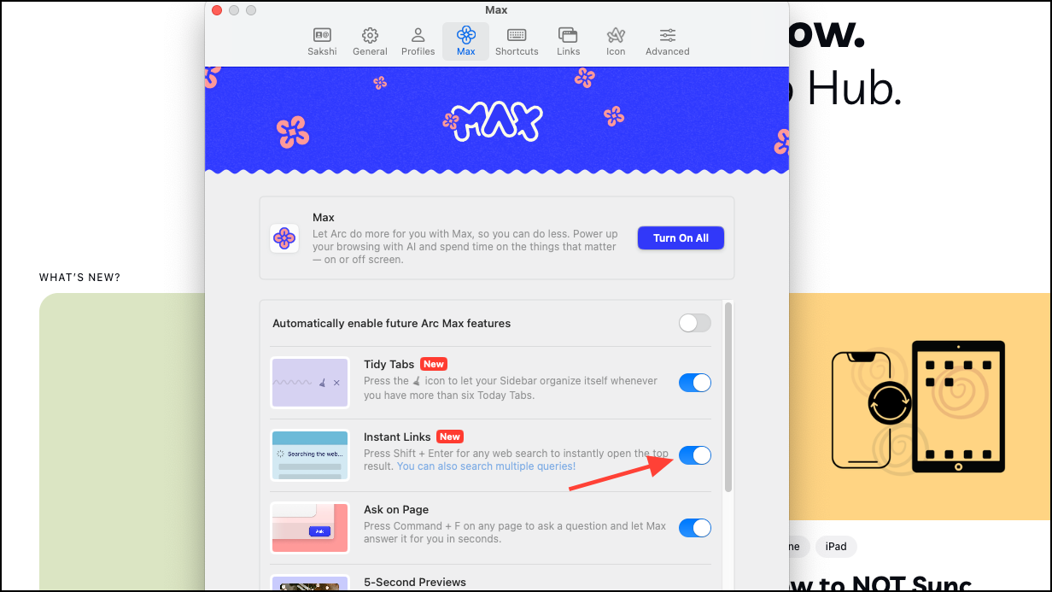Close the Max settings window
This screenshot has width=1052, height=592.
[217, 10]
